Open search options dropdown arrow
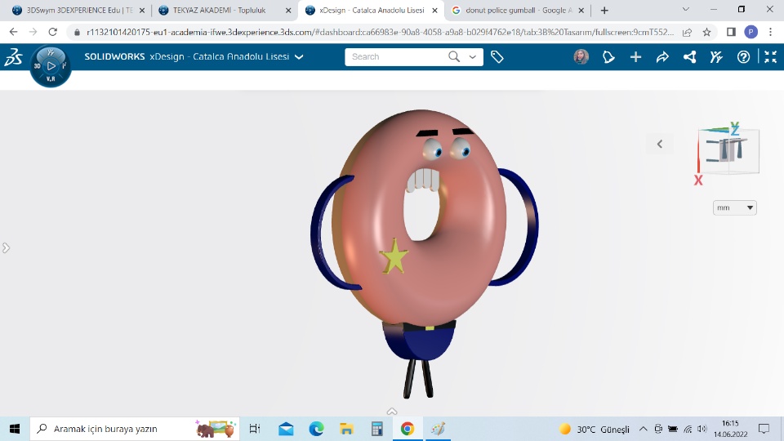This screenshot has height=441, width=784. point(473,57)
